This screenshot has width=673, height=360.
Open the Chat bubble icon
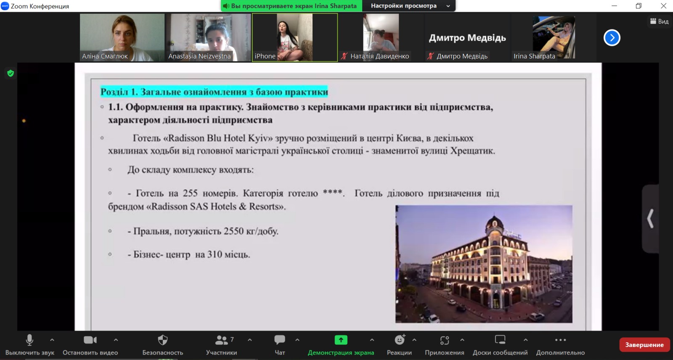280,340
